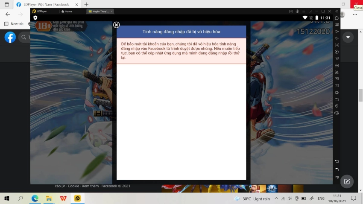Open the taskbar clock showing 11:31
Viewport: 363px width, 204px height.
(337, 198)
